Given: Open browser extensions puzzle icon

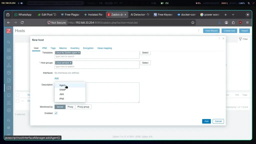Looking at the screenshot, I should tap(233, 23).
